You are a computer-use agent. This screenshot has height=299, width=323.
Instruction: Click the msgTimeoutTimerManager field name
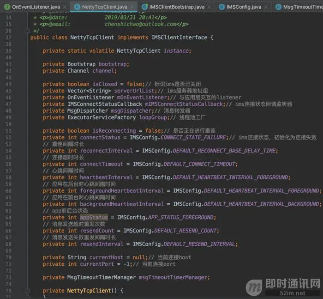tap(173, 277)
